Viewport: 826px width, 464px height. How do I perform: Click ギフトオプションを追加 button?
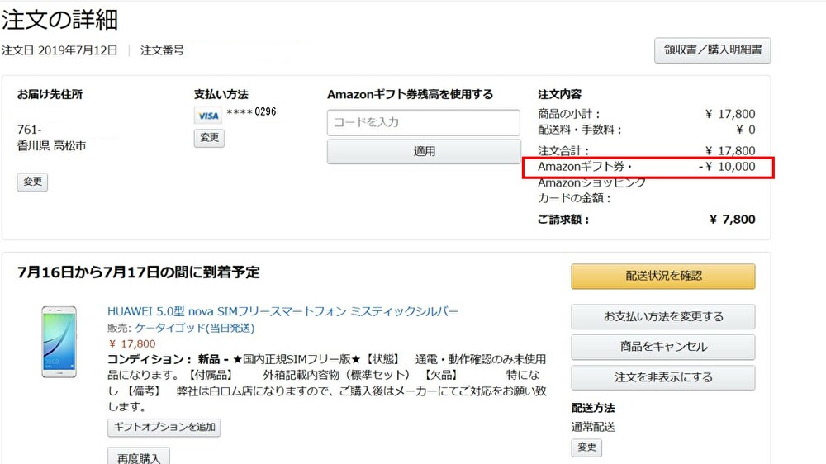164,428
